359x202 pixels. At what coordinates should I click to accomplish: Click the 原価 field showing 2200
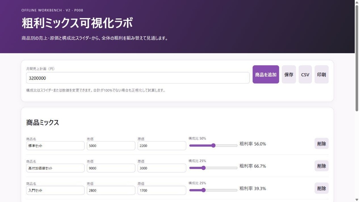[162, 146]
